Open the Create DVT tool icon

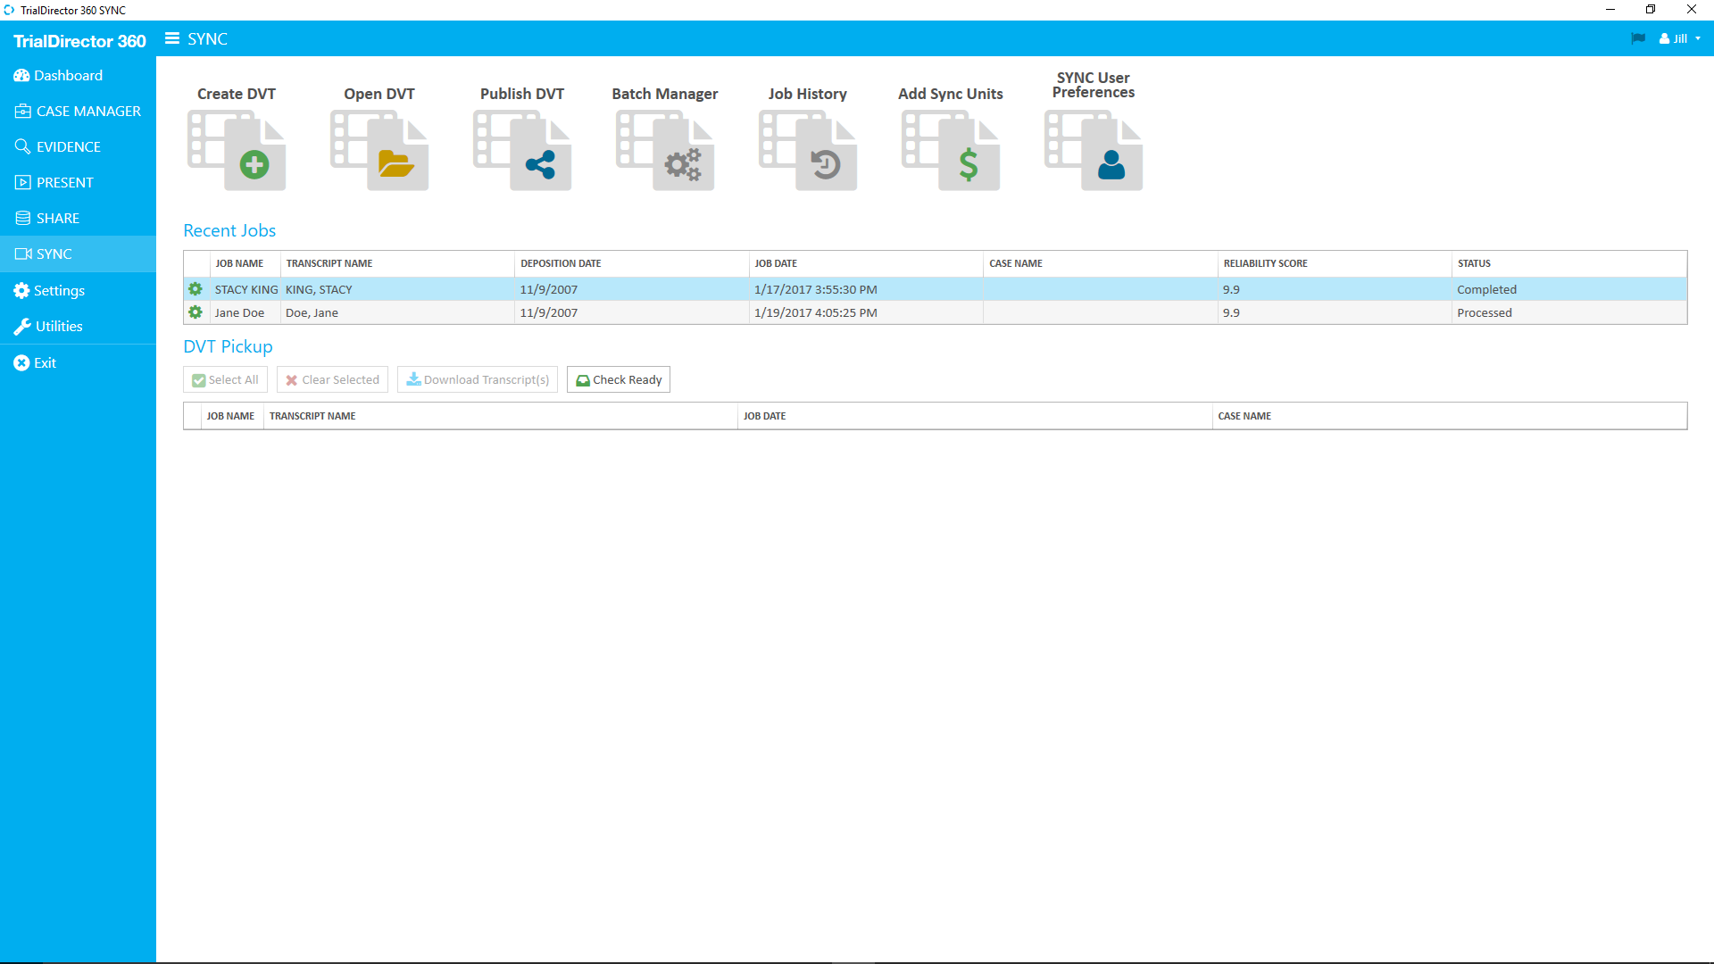(x=237, y=150)
